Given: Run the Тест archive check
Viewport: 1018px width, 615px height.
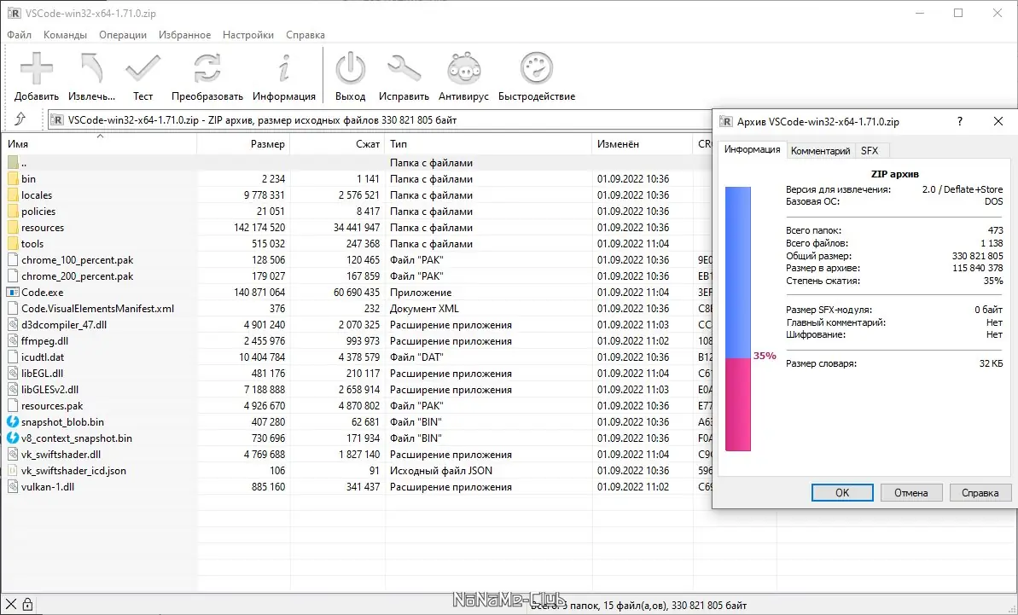Looking at the screenshot, I should [143, 68].
